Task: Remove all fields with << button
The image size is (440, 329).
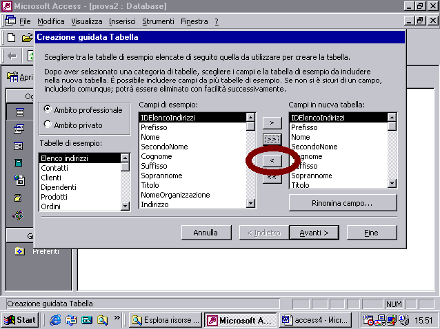Action: point(272,178)
